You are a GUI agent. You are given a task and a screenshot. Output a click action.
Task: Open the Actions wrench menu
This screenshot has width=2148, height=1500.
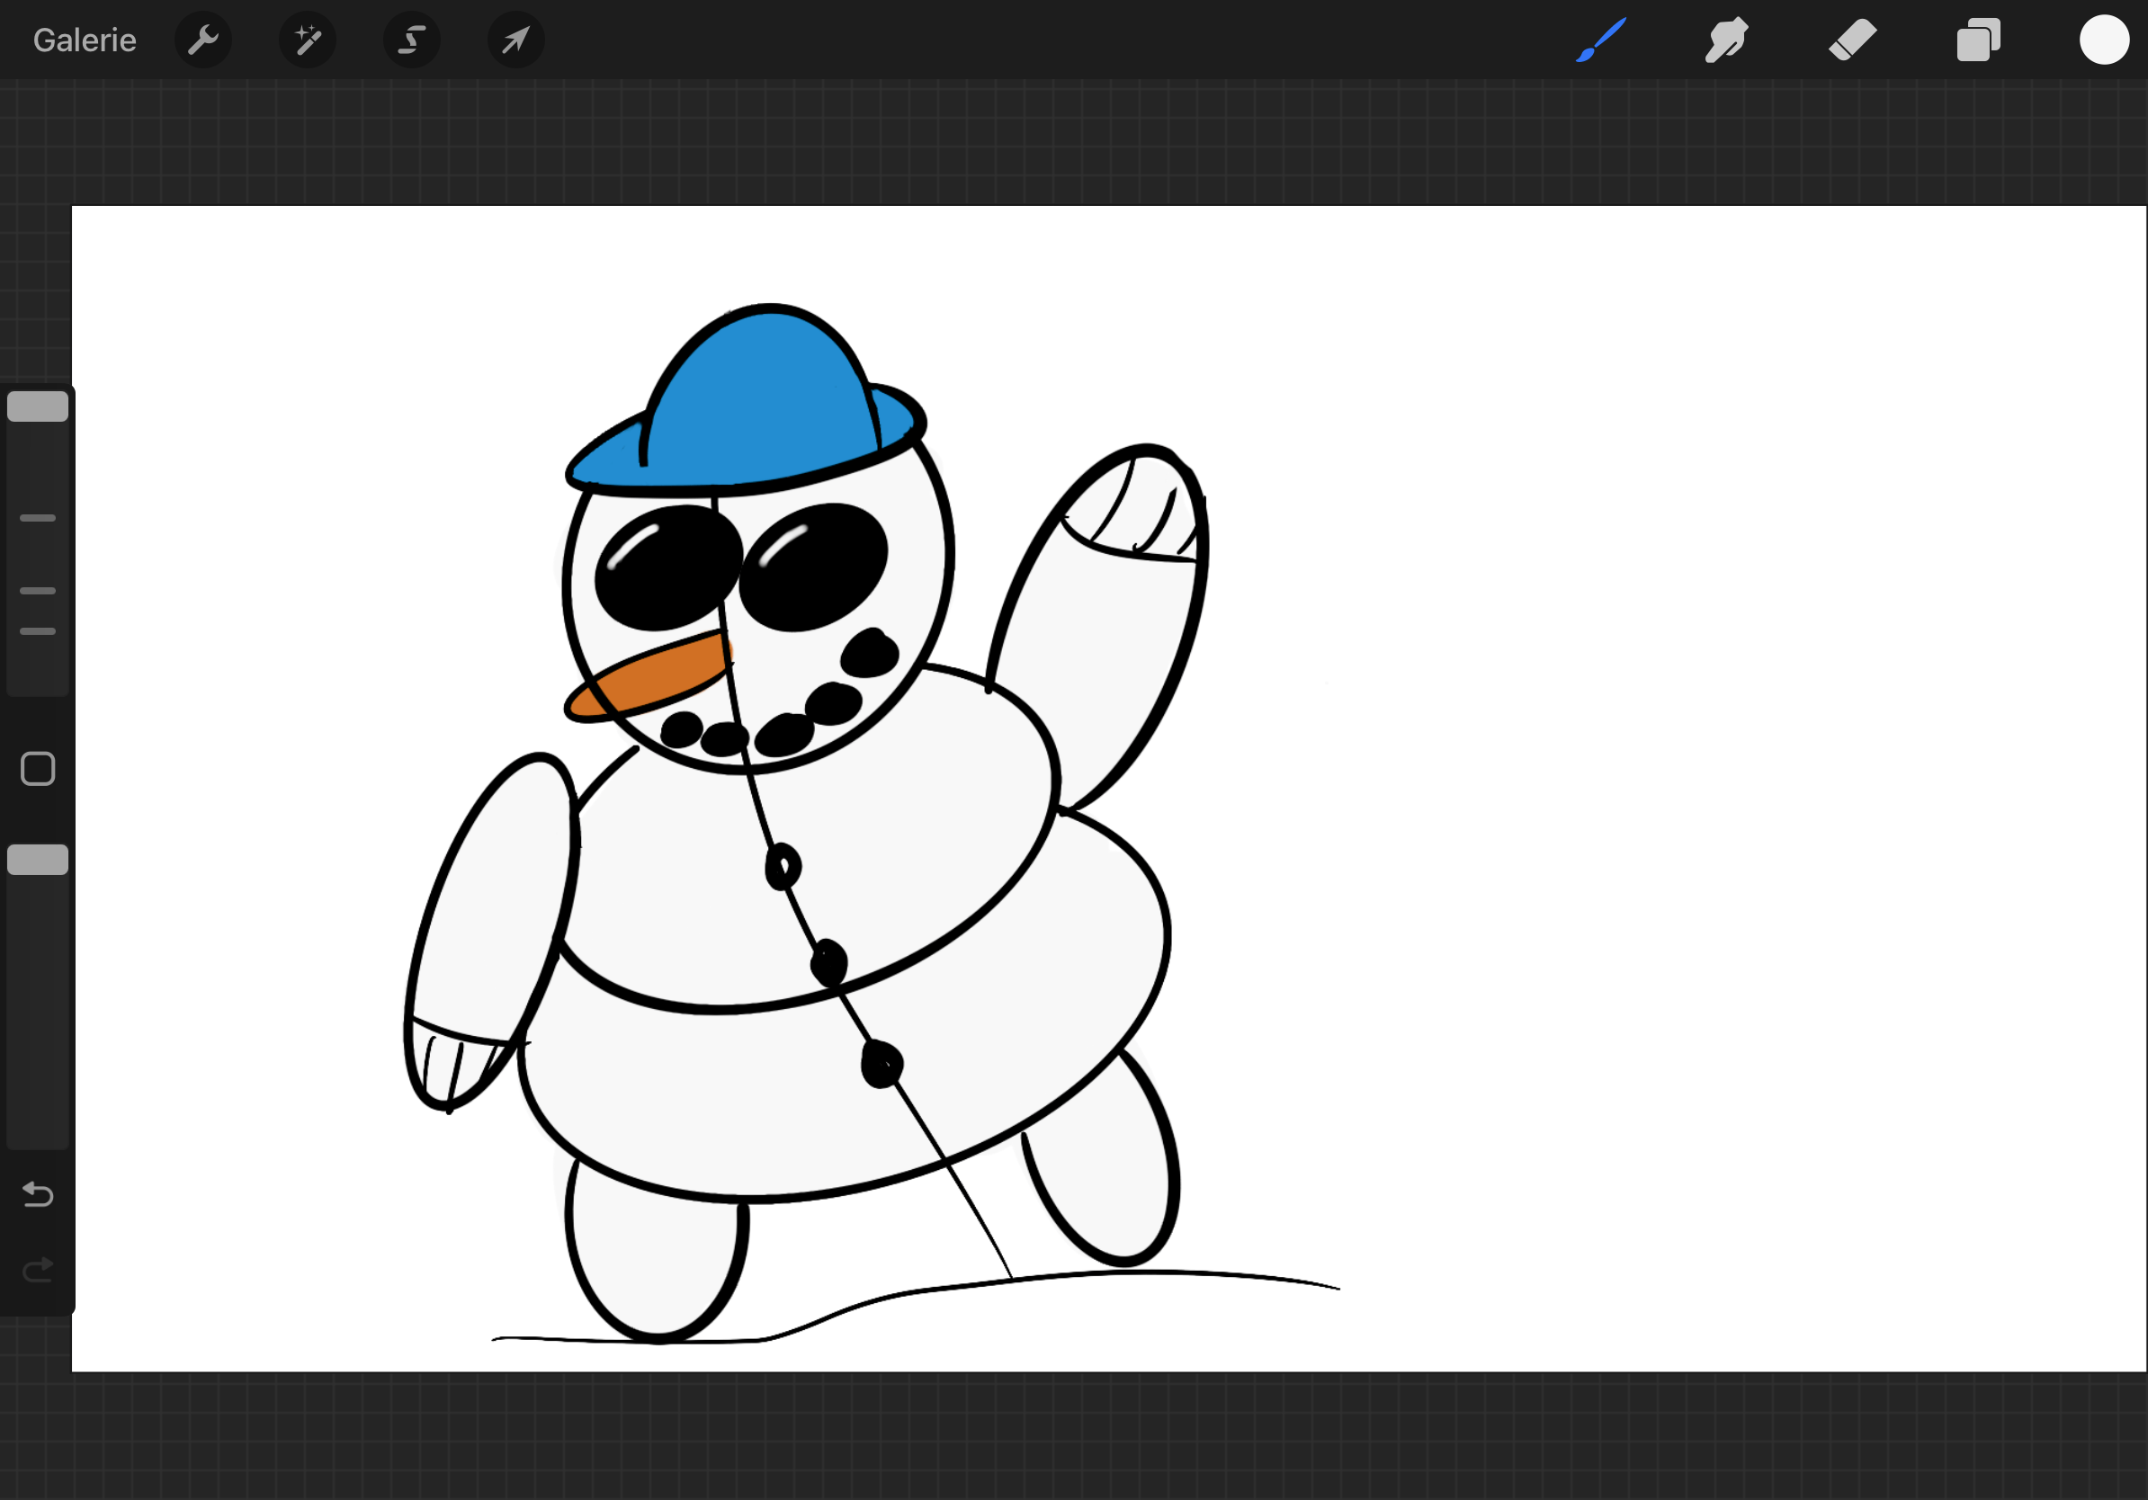click(x=203, y=40)
